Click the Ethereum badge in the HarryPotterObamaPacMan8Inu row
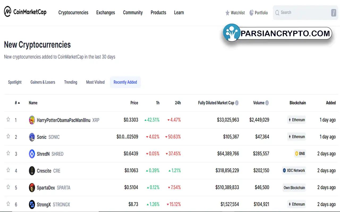340x212 pixels. point(296,120)
